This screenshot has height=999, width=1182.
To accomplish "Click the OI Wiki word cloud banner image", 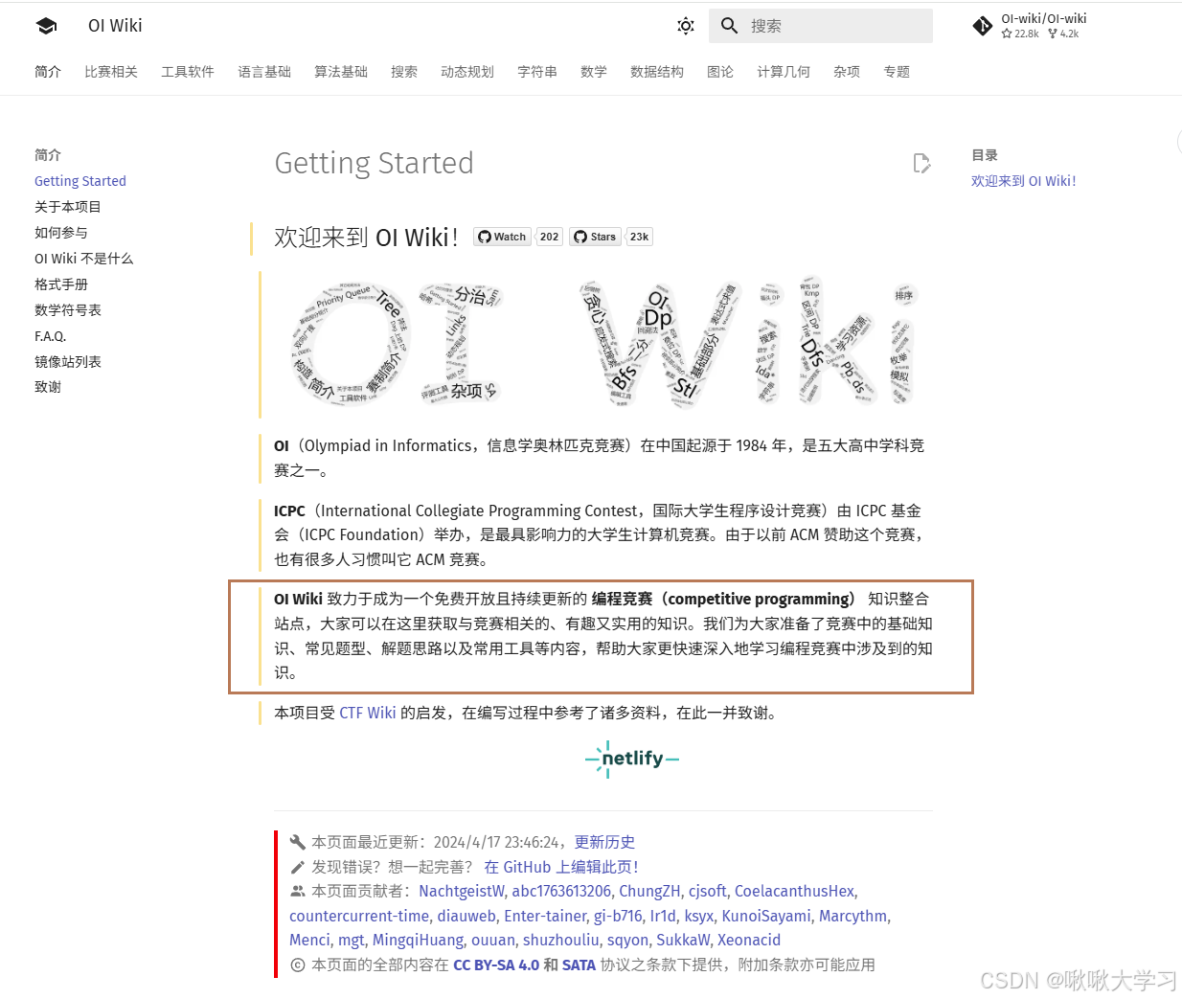I will [x=603, y=345].
